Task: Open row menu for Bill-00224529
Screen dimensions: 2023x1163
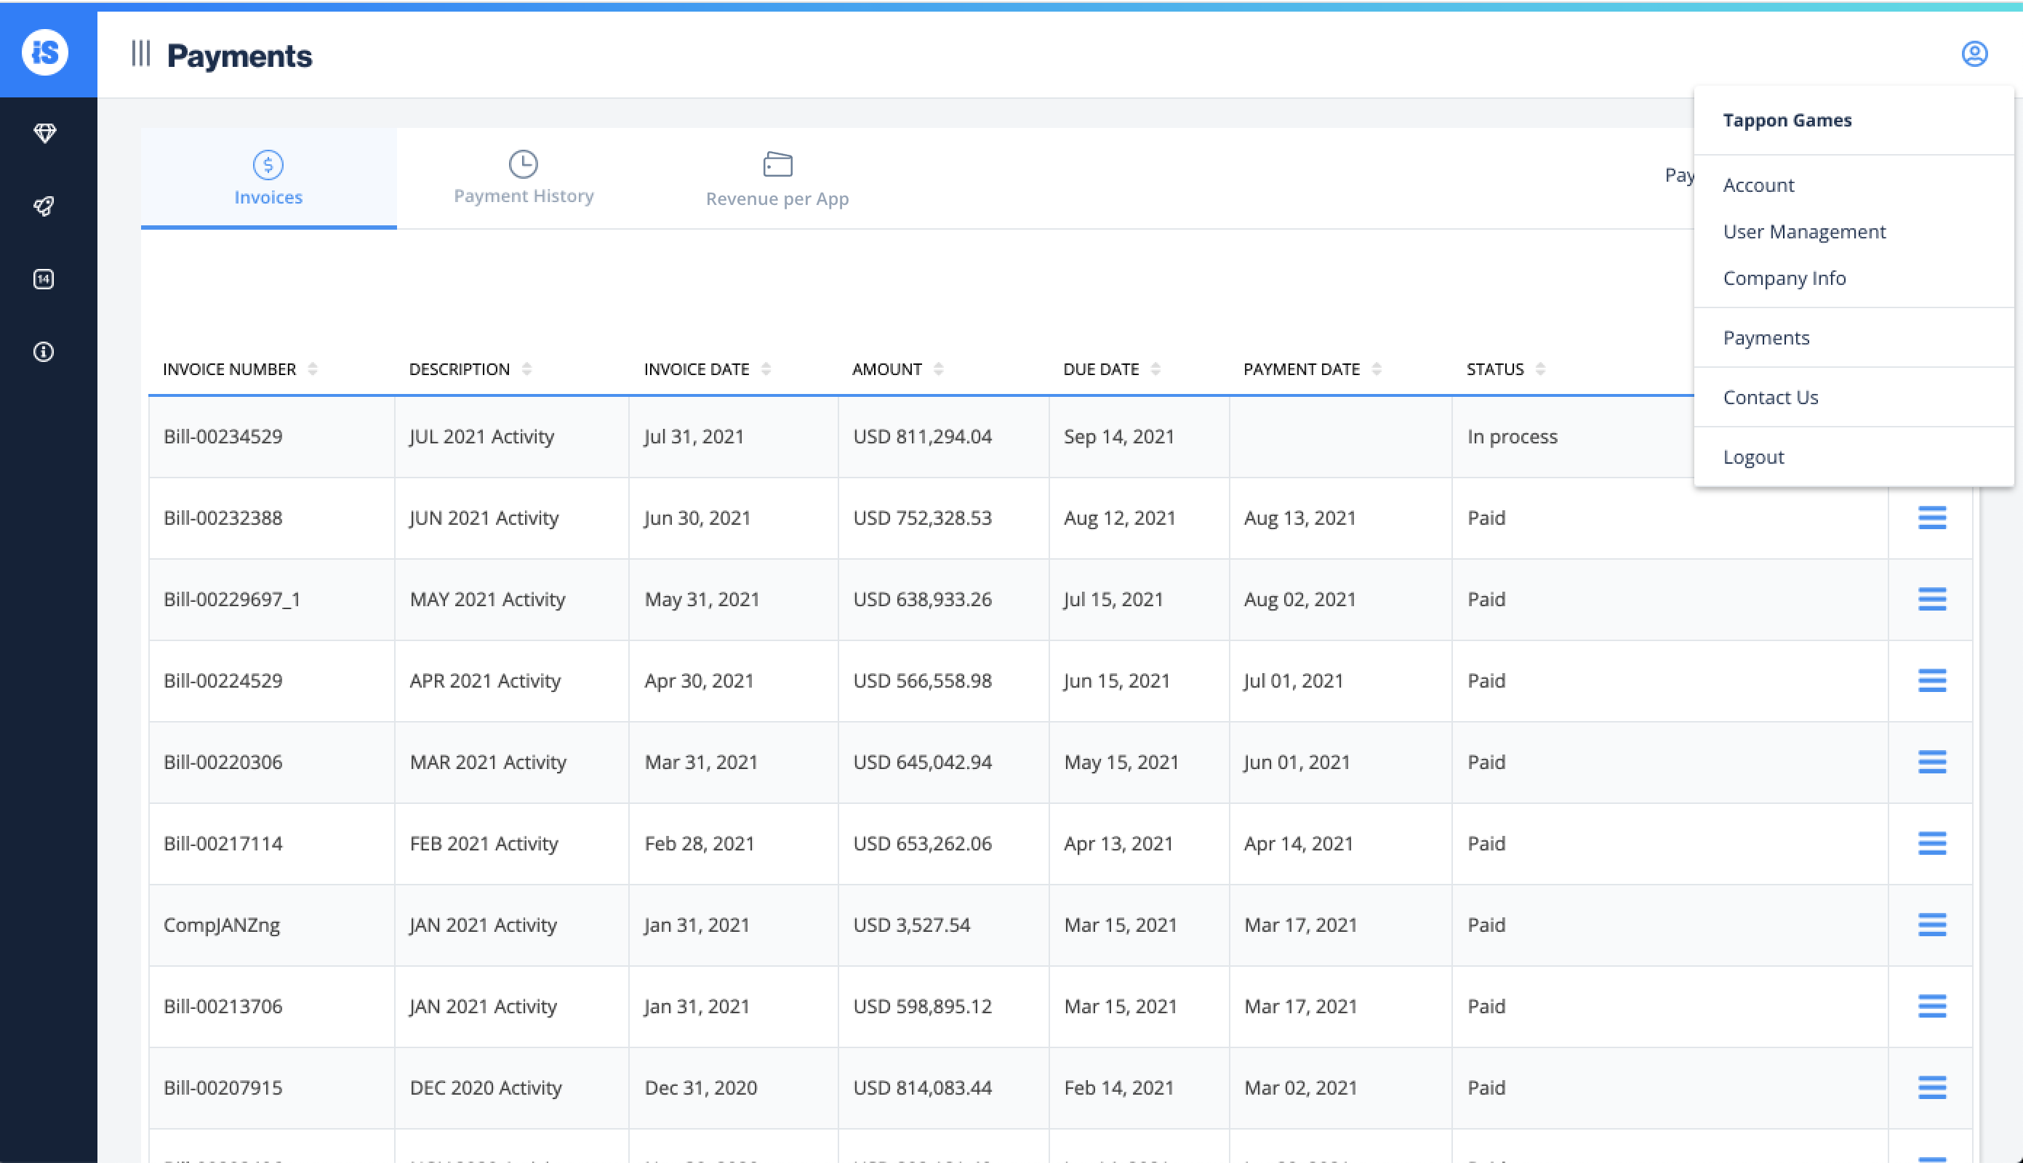Action: (1932, 680)
